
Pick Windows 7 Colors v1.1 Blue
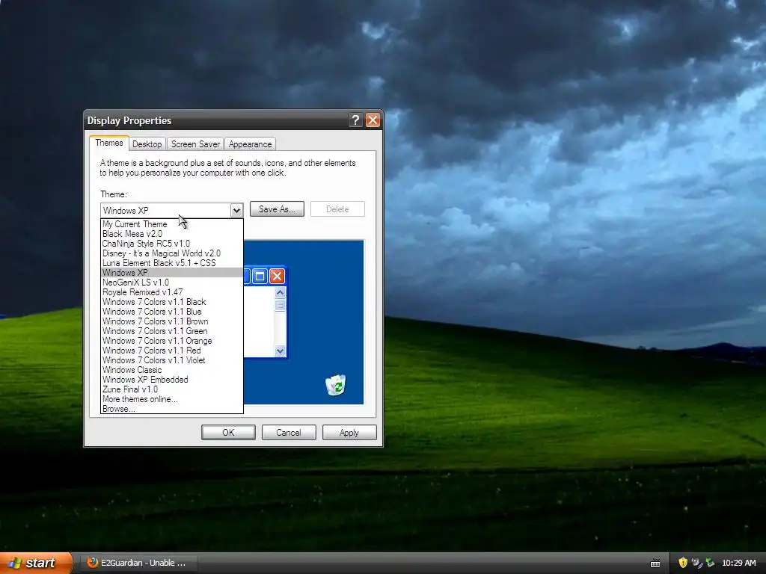tap(171, 312)
